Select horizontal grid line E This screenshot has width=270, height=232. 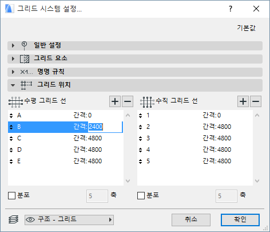tap(66, 162)
